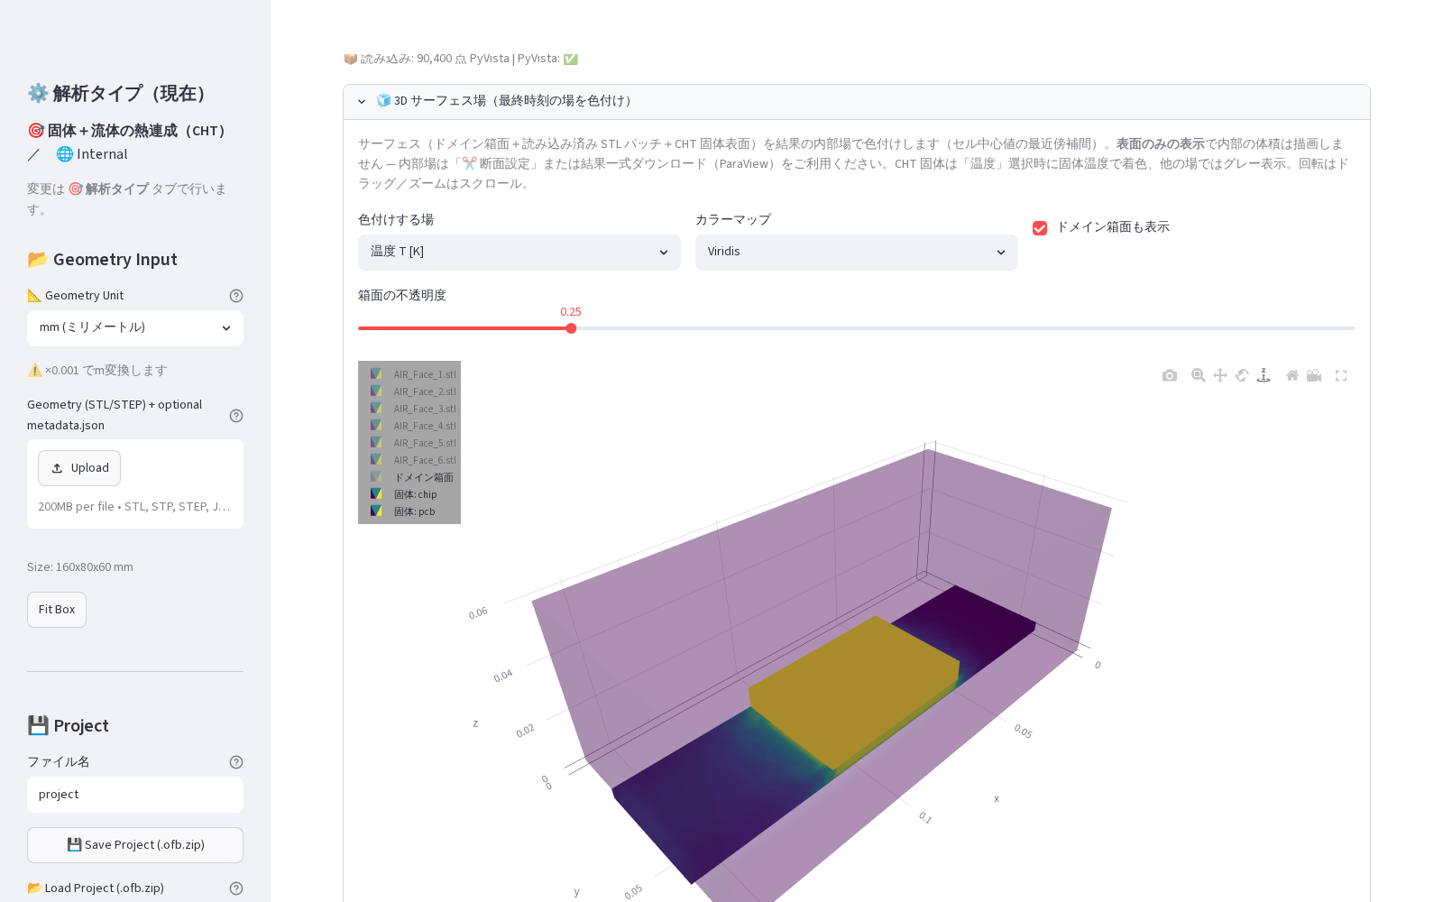Select Orbital rotation tool in plot toolbar

[x=1242, y=375]
